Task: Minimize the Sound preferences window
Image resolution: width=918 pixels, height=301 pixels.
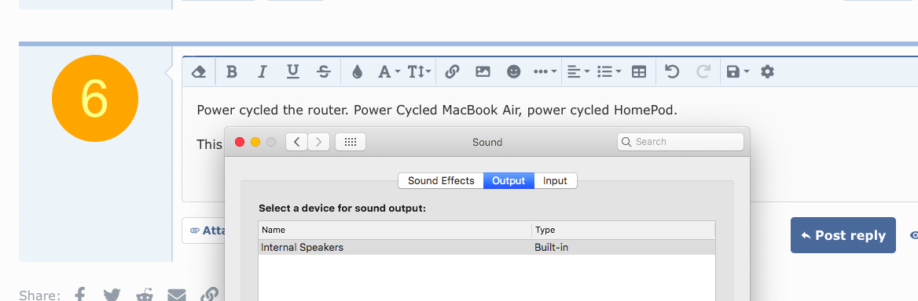Action: 255,142
